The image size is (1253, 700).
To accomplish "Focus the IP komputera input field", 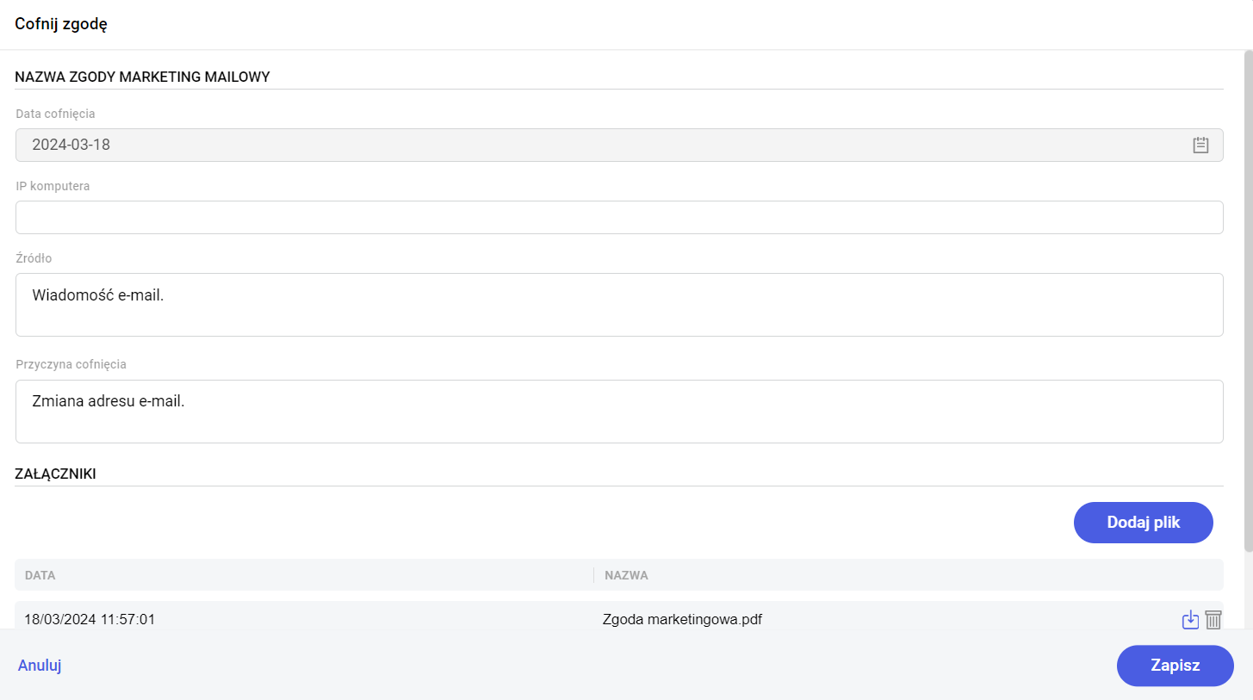I will point(619,217).
